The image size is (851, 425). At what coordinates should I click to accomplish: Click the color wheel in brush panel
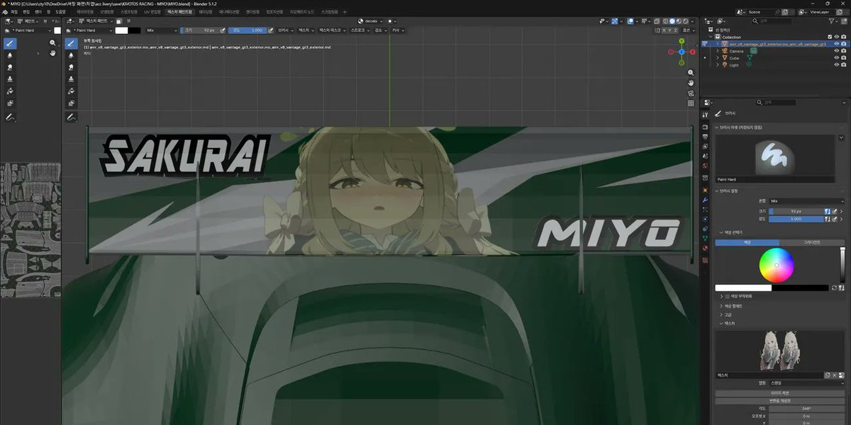(x=777, y=266)
